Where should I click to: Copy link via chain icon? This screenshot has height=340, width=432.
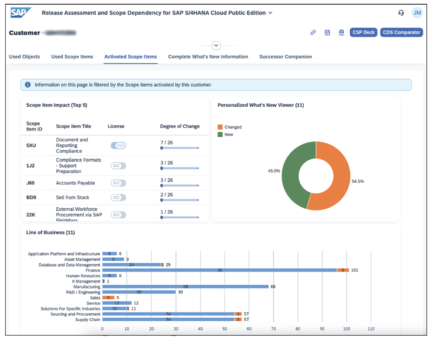[313, 33]
